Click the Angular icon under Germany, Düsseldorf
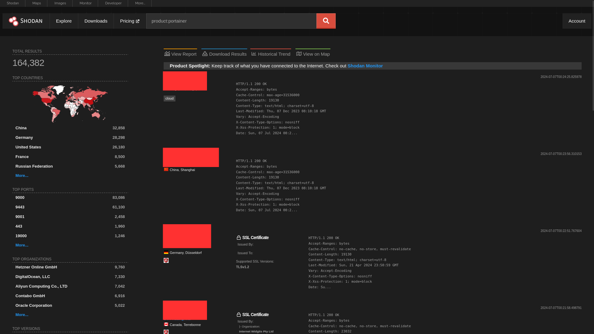The height and width of the screenshot is (334, 594). (166, 260)
